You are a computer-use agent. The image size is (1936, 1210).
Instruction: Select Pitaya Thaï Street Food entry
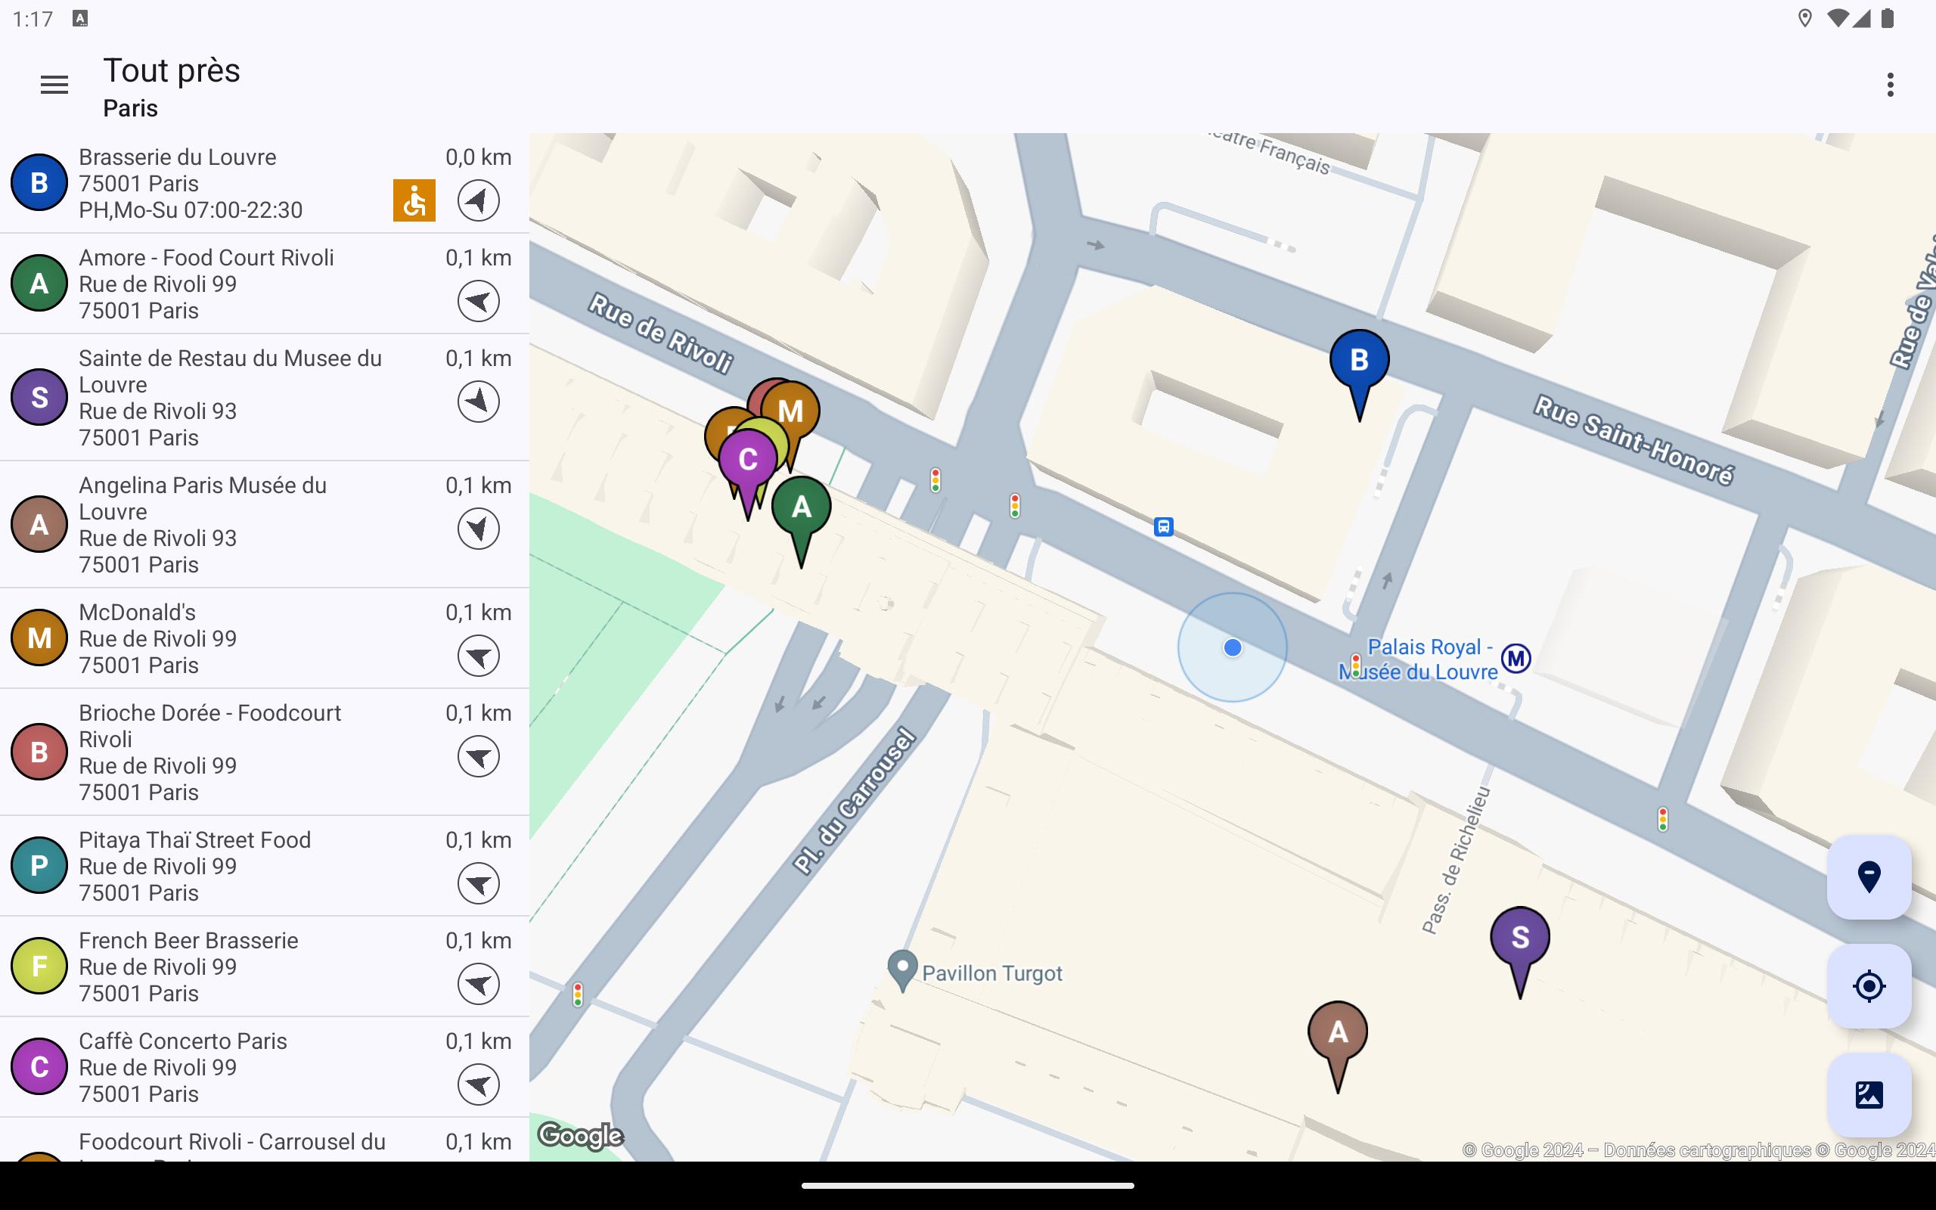coord(264,866)
